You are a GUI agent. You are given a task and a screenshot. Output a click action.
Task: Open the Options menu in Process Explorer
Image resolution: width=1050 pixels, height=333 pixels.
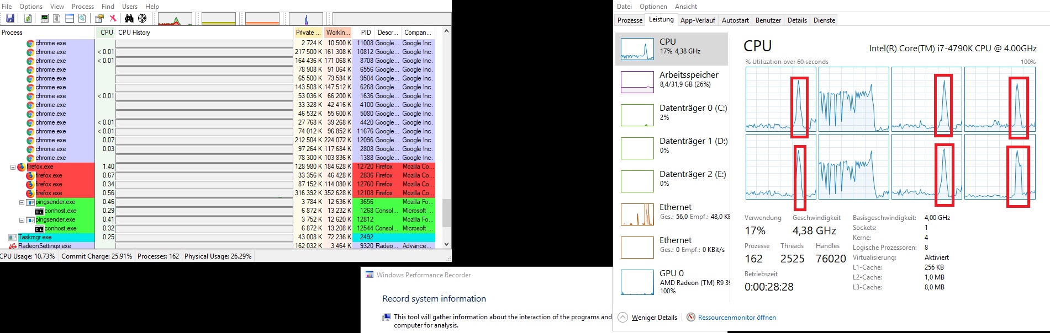(x=31, y=6)
